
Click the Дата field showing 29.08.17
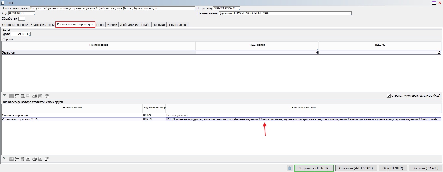tap(21, 34)
